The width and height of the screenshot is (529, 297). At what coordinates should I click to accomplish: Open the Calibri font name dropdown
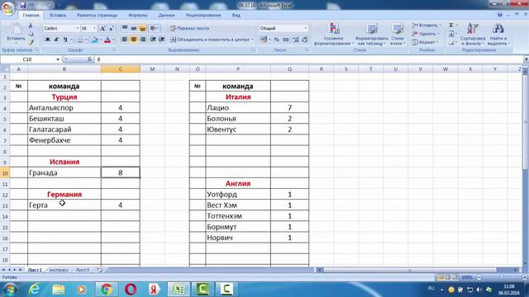(x=78, y=28)
